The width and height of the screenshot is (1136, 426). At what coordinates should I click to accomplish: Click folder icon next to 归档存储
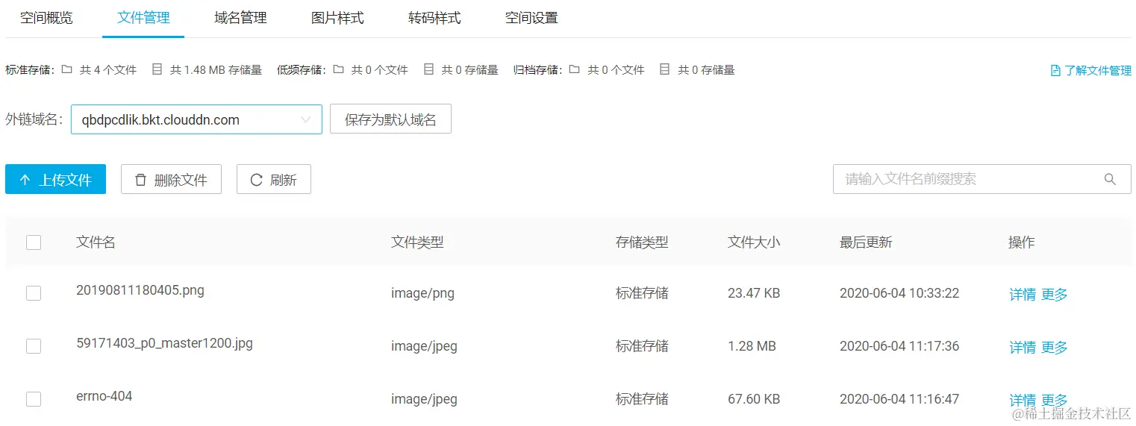click(575, 69)
